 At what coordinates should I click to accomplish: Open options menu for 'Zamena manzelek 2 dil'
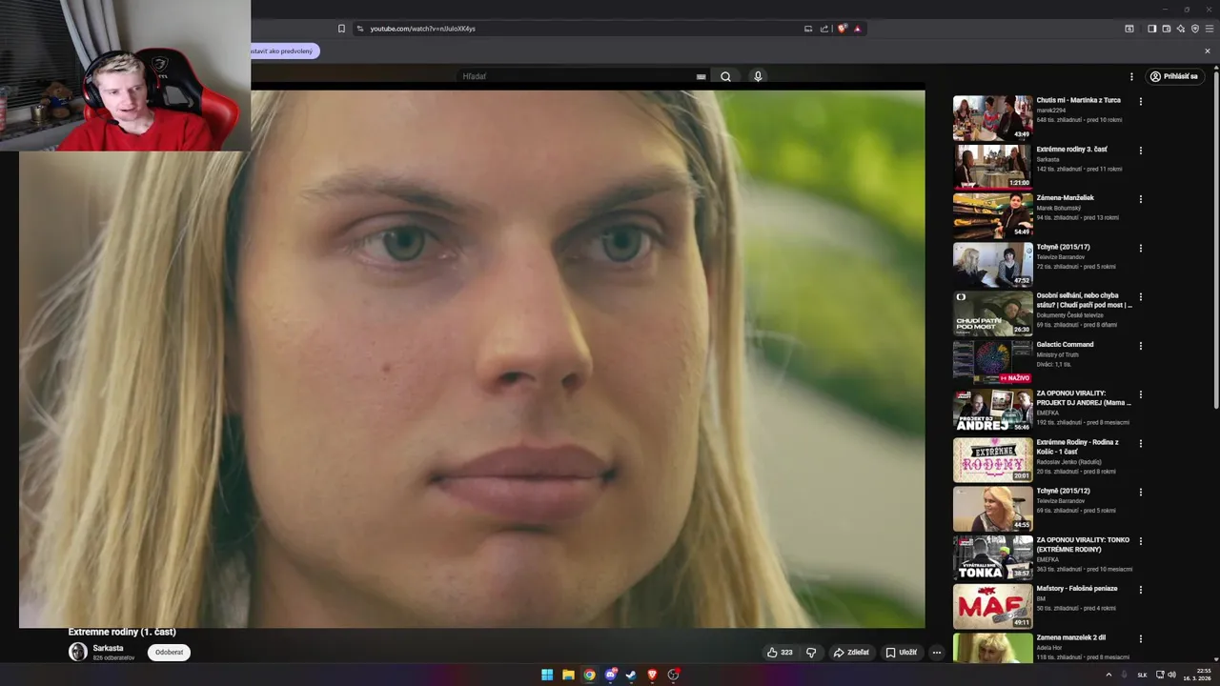pos(1141,638)
